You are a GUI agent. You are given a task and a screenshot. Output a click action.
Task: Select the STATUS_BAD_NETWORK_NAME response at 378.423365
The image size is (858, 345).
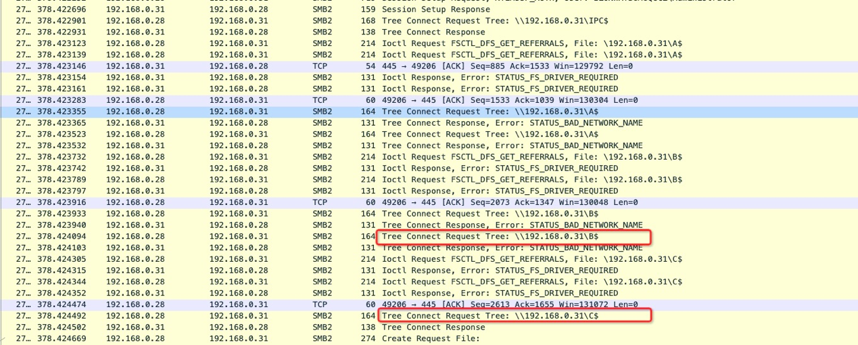pyautogui.click(x=429, y=123)
